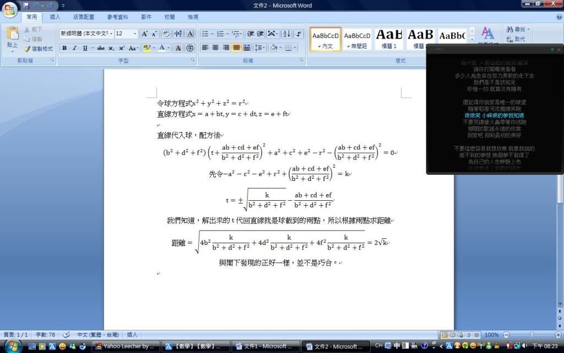Image resolution: width=564 pixels, height=353 pixels.
Task: Click the Show/Hide paragraph marks icon
Action: click(299, 34)
